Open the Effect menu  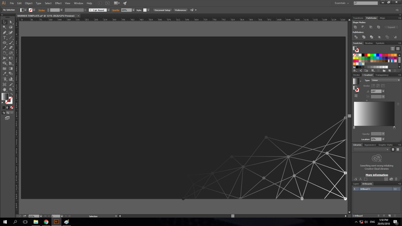[58, 3]
